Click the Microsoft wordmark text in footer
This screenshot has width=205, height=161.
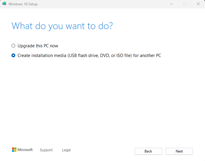[x=25, y=150]
